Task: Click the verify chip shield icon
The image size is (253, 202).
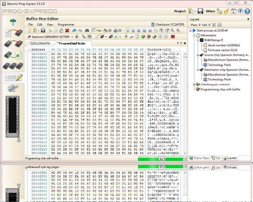Action: (137, 37)
